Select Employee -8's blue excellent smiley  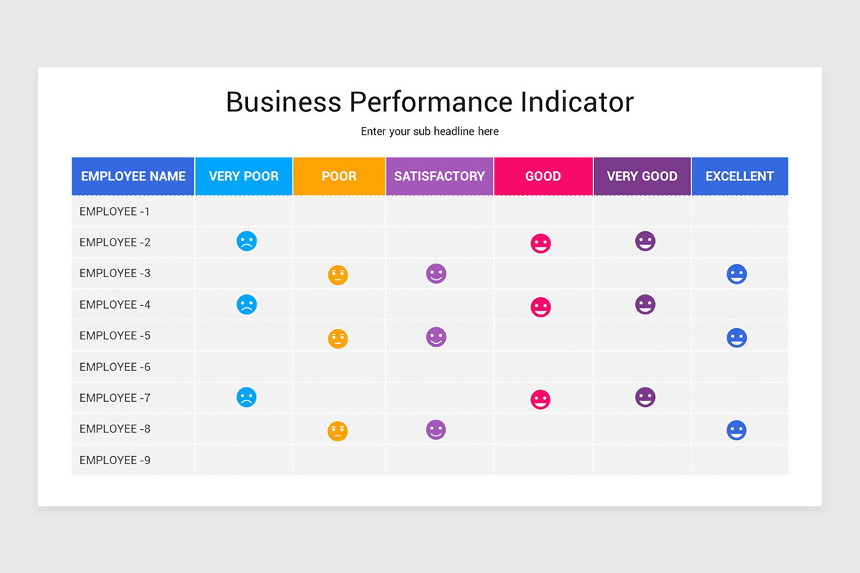[x=736, y=430]
